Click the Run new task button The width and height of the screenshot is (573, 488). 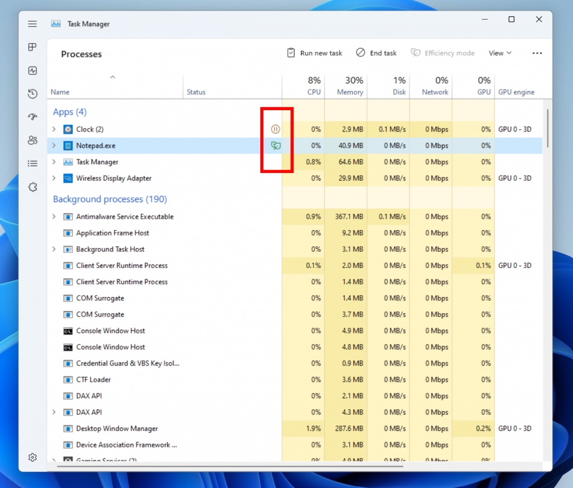point(314,53)
